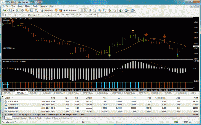
Task: Select the Fibonacci retracement tool
Action: coord(34,15)
